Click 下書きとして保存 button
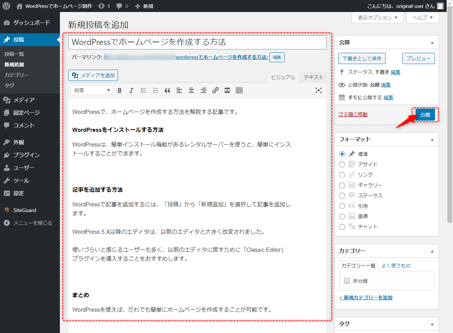Image resolution: width=453 pixels, height=333 pixels. (362, 58)
